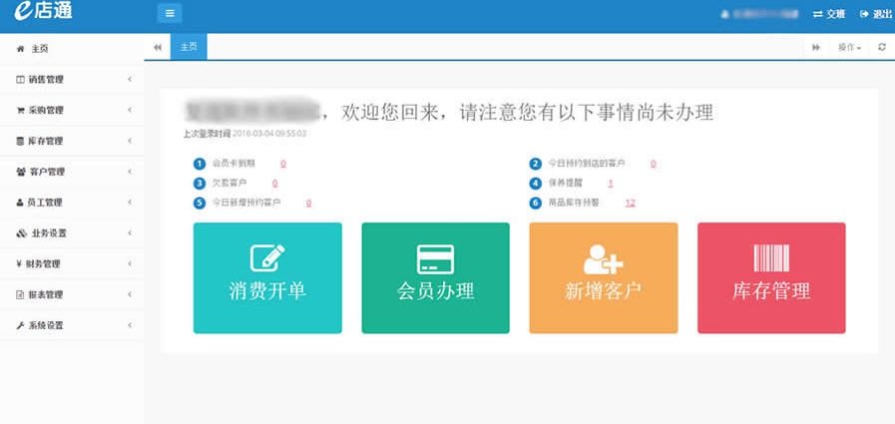Open the 采购管理 menu item
This screenshot has width=895, height=424.
pyautogui.click(x=72, y=111)
